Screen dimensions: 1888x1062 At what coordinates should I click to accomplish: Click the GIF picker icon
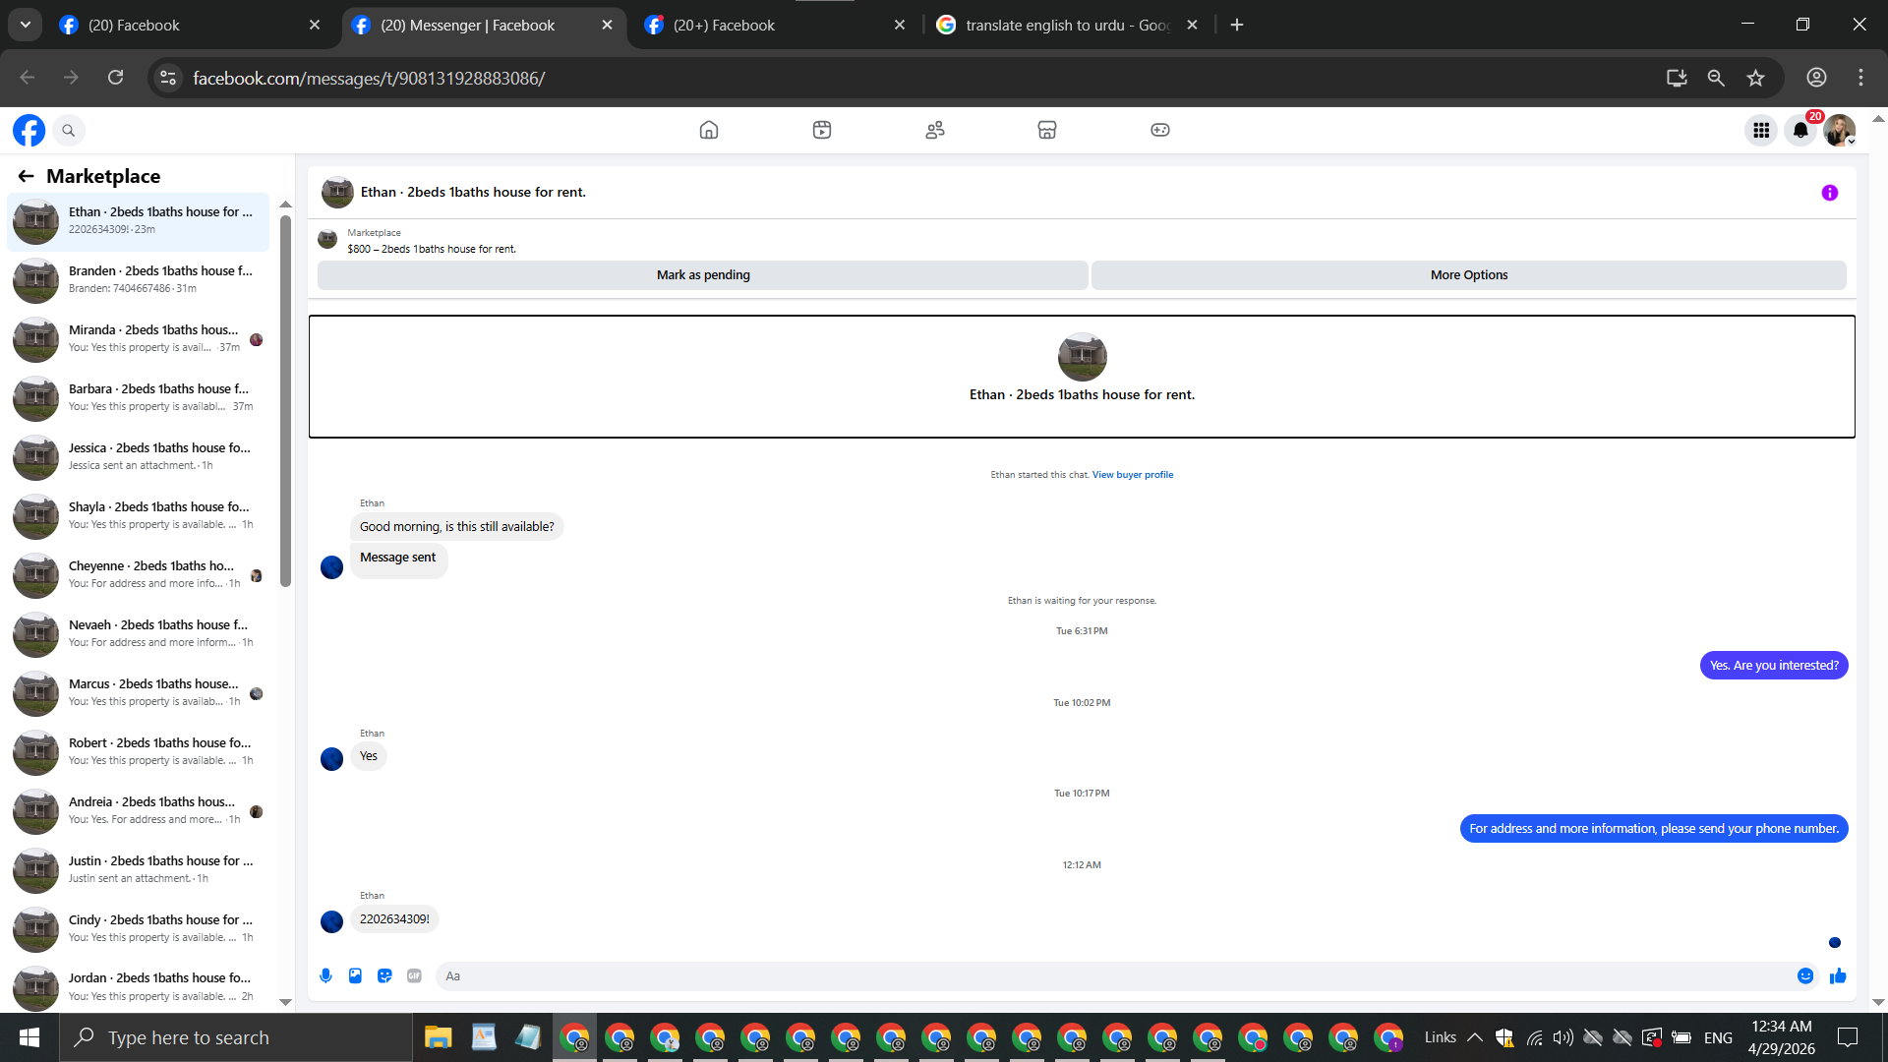[414, 975]
